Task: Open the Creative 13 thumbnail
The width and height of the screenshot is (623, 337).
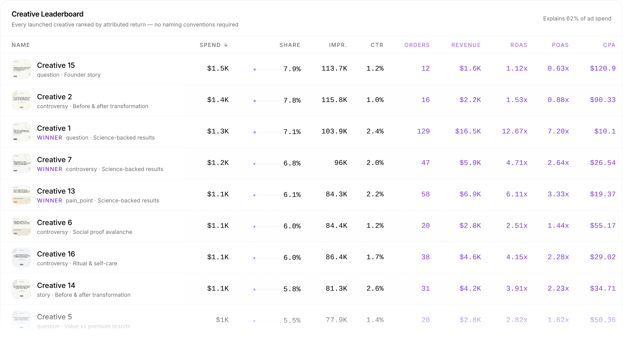Action: 22,195
